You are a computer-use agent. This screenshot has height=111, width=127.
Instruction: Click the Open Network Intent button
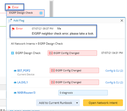tap(103, 103)
